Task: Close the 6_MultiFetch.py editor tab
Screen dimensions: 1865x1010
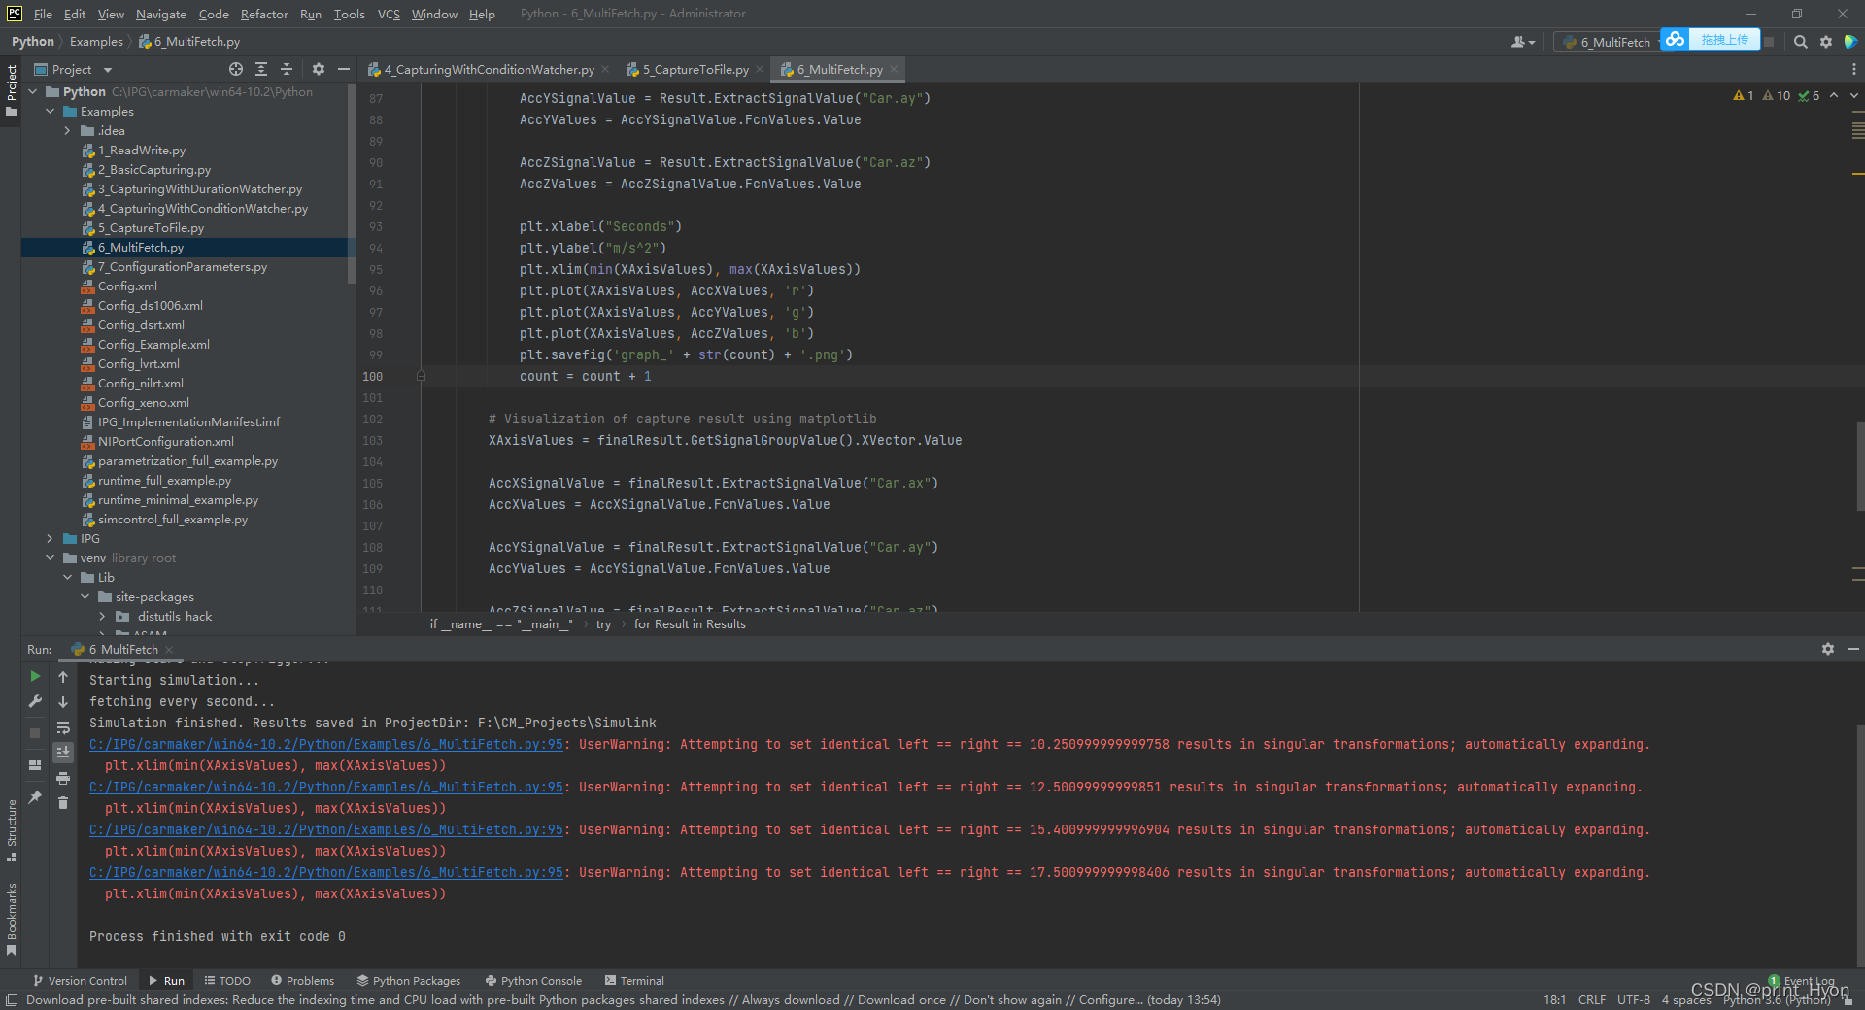Action: (x=895, y=69)
